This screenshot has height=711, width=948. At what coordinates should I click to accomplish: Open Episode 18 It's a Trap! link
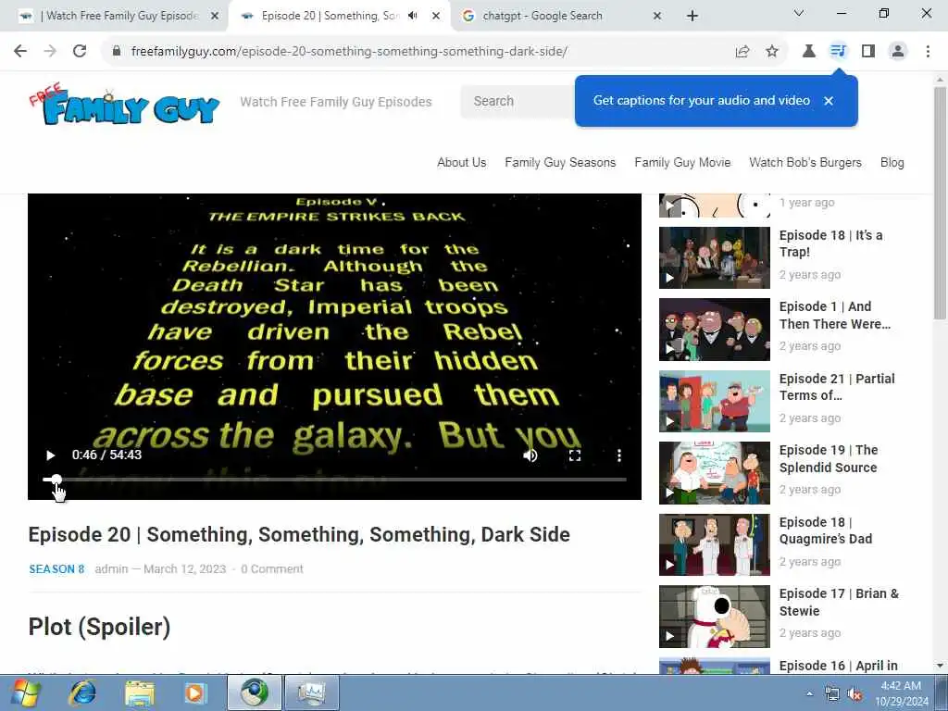point(830,243)
